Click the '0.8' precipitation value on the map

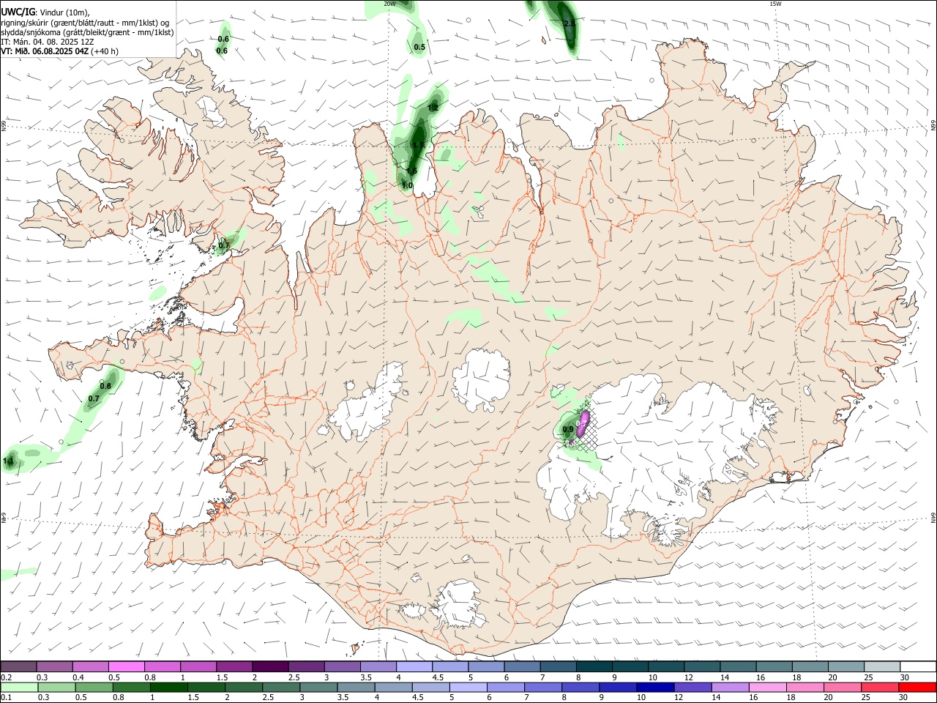coord(105,386)
